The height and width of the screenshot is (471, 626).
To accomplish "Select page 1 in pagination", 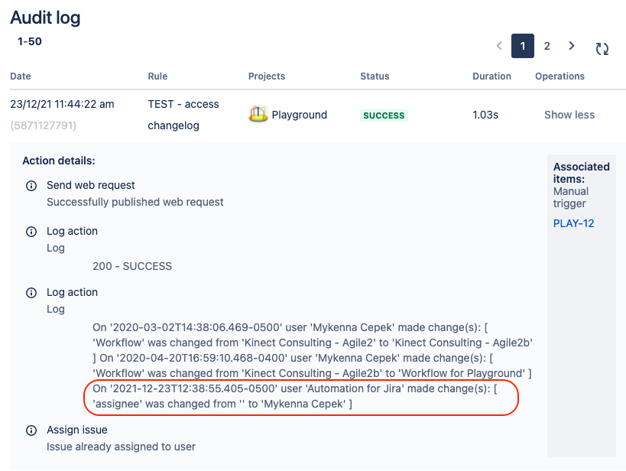I will point(523,46).
